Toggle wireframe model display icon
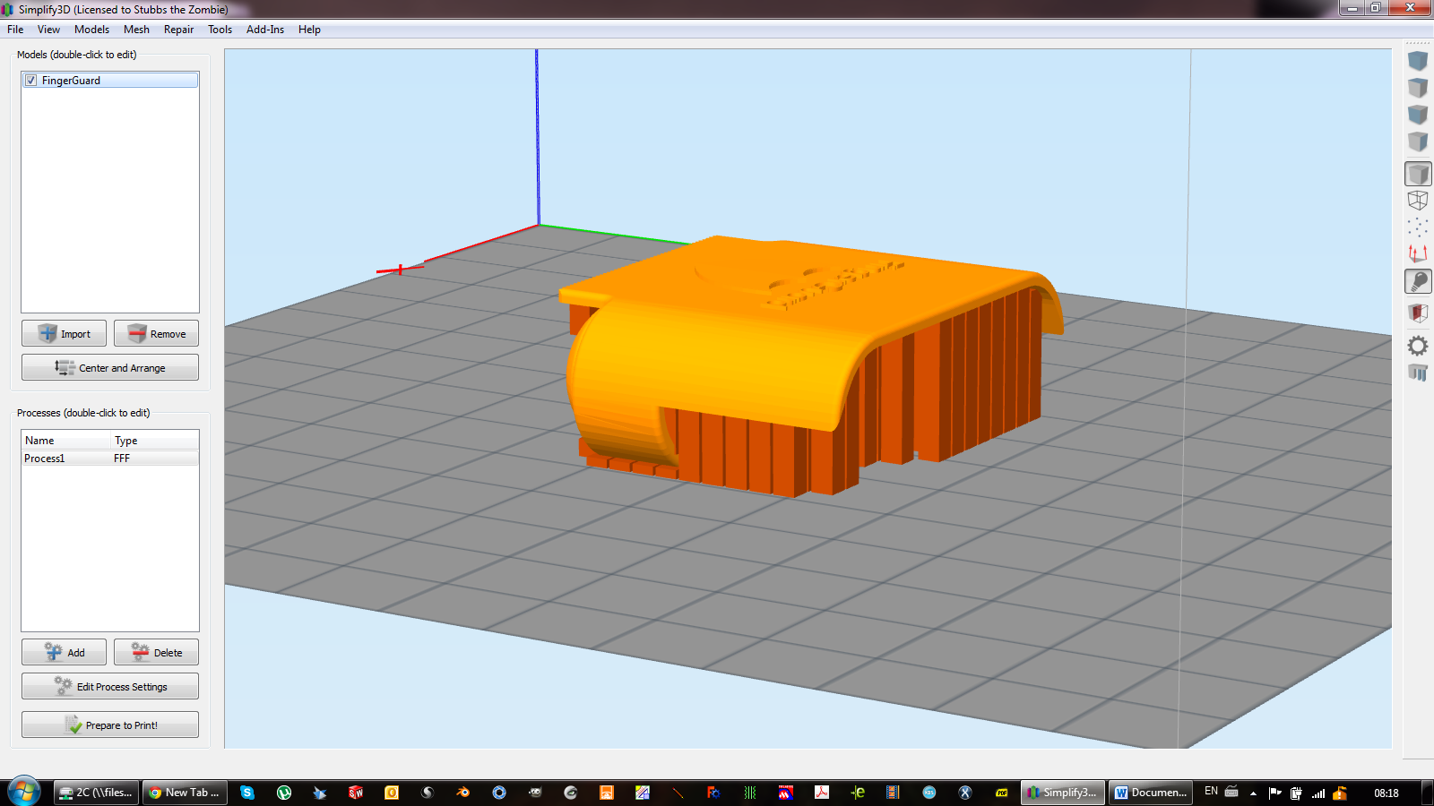 pos(1418,201)
